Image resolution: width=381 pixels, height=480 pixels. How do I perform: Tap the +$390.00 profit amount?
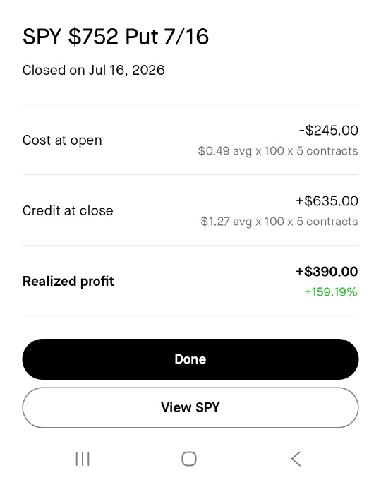pos(327,272)
